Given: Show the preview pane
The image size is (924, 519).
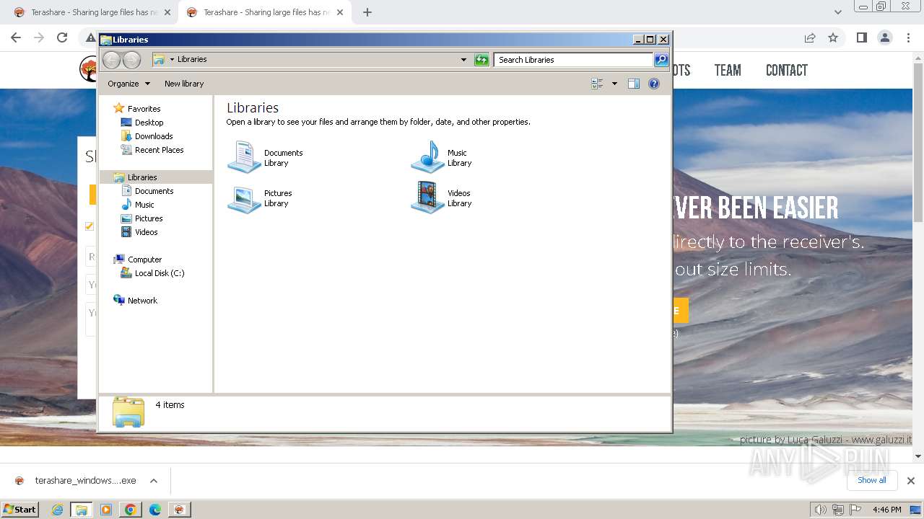Looking at the screenshot, I should click(634, 84).
